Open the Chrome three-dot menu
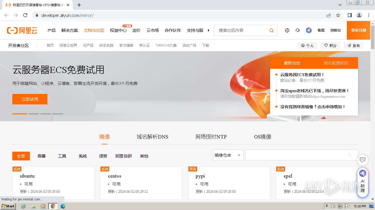Image resolution: width=375 pixels, height=210 pixels. 369,15
